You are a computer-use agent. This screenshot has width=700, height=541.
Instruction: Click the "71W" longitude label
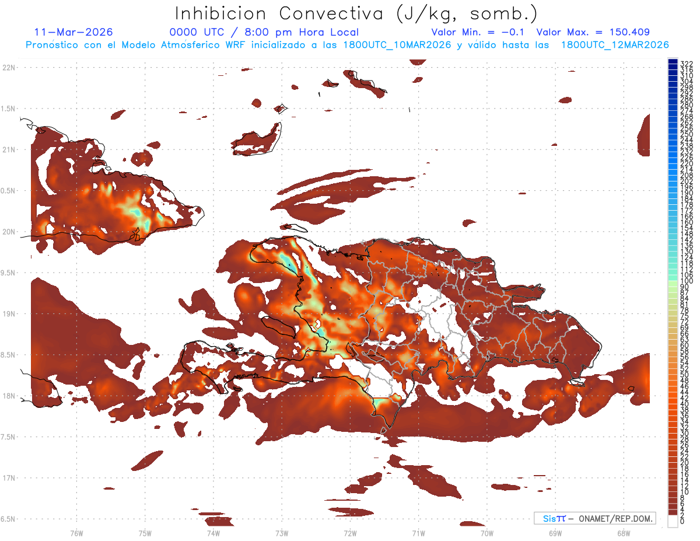pyautogui.click(x=418, y=533)
